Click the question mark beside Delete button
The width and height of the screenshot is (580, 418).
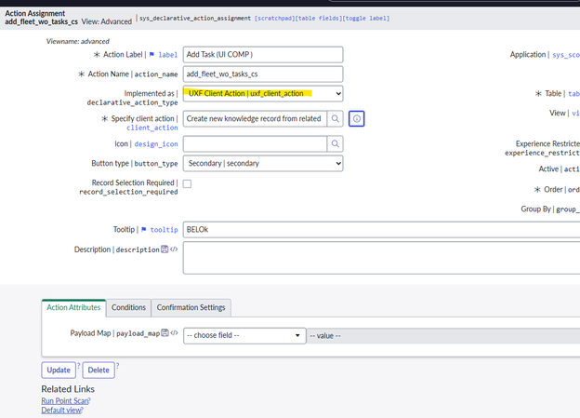pos(118,366)
